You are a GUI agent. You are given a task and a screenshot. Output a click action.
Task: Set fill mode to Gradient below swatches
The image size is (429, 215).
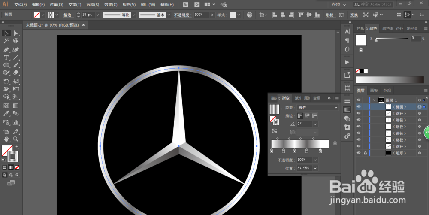pyautogui.click(x=11, y=167)
